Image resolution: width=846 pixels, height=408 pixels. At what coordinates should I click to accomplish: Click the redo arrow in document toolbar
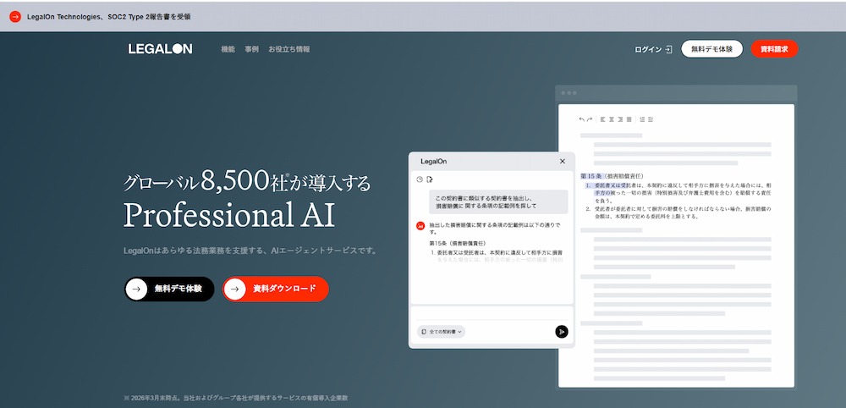click(589, 119)
